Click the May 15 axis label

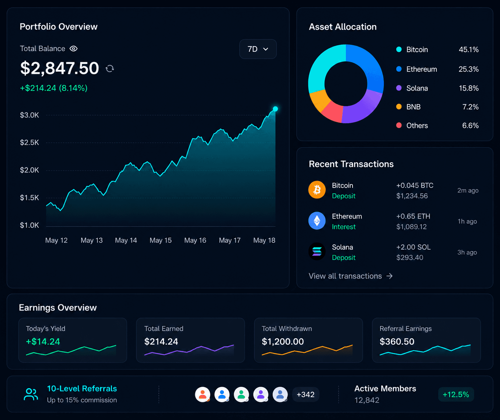160,240
